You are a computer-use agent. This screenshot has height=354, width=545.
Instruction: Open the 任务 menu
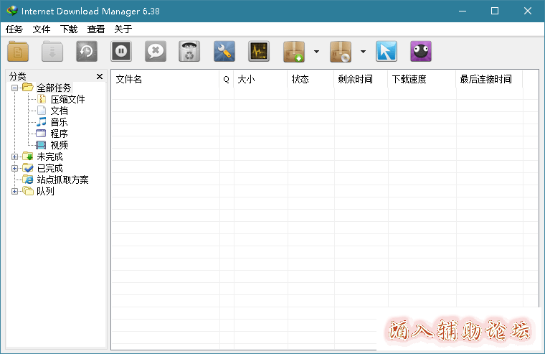[x=14, y=29]
